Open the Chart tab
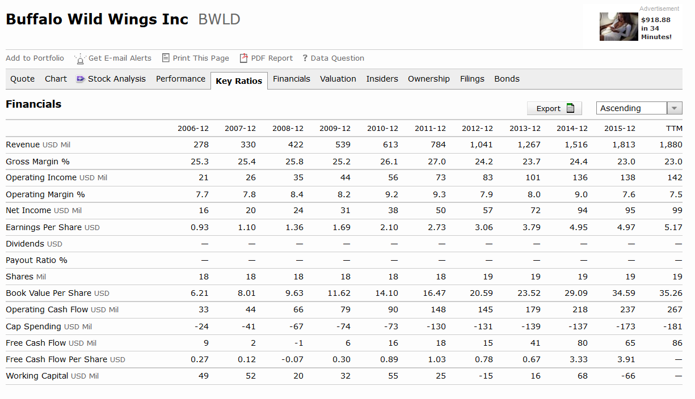The width and height of the screenshot is (695, 399). click(56, 79)
